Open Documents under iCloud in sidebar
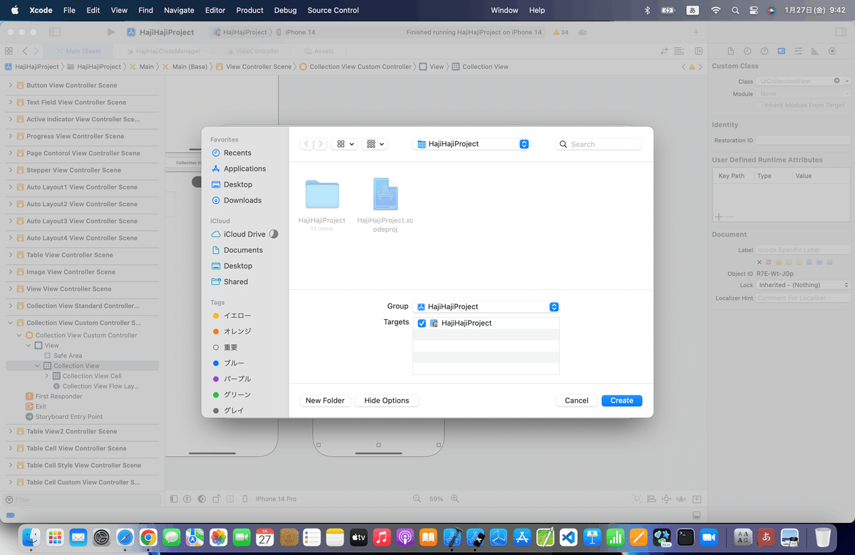Image resolution: width=855 pixels, height=555 pixels. pyautogui.click(x=243, y=250)
